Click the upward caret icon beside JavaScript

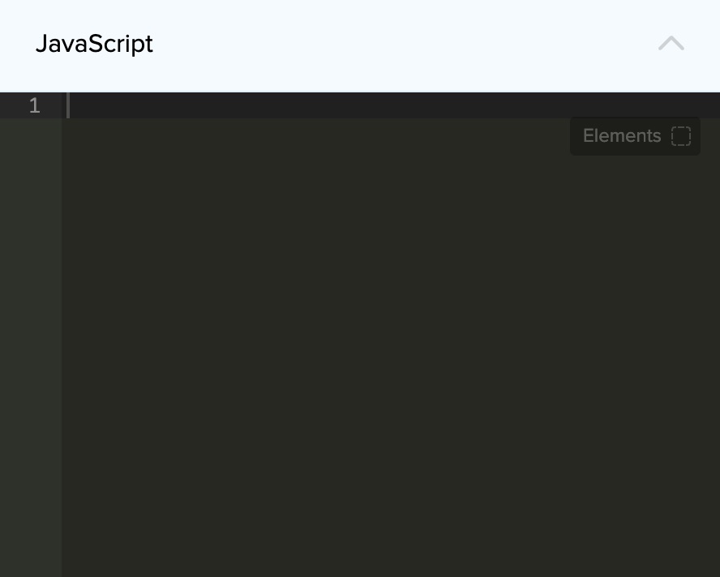[671, 44]
